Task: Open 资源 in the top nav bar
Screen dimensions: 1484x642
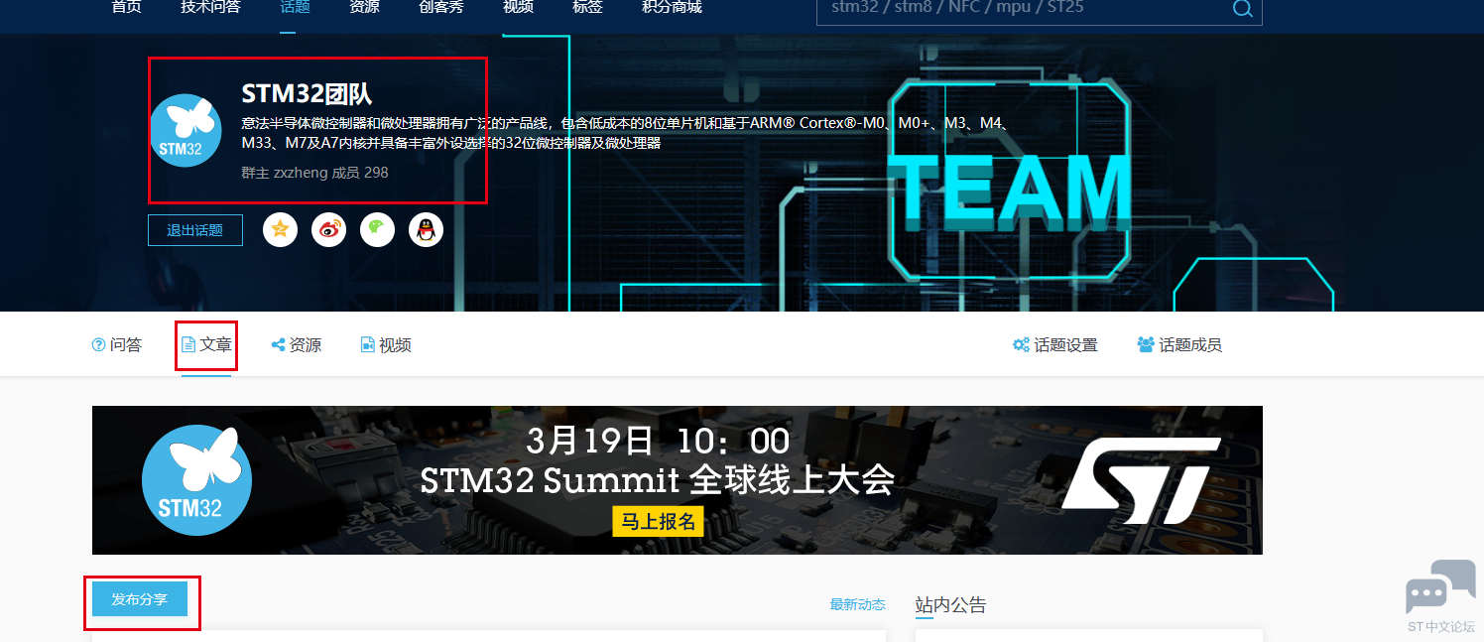Action: 364,7
